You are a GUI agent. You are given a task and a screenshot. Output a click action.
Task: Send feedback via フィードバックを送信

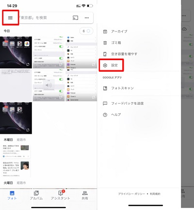123,103
